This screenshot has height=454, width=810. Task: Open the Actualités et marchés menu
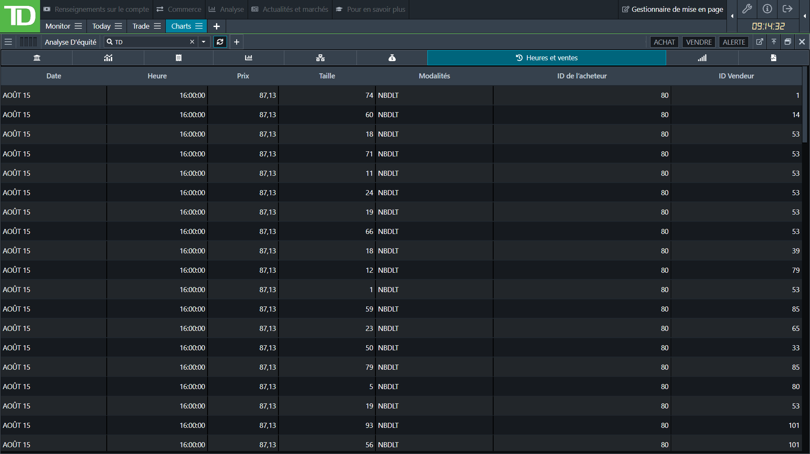(290, 9)
